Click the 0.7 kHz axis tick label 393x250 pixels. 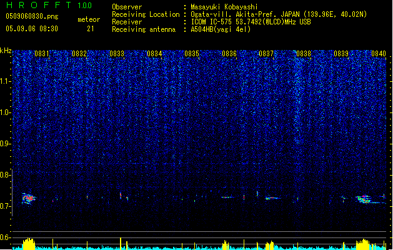click(6, 206)
